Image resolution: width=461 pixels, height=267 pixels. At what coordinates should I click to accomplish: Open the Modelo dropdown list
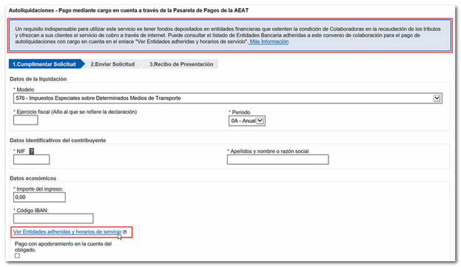(x=228, y=98)
